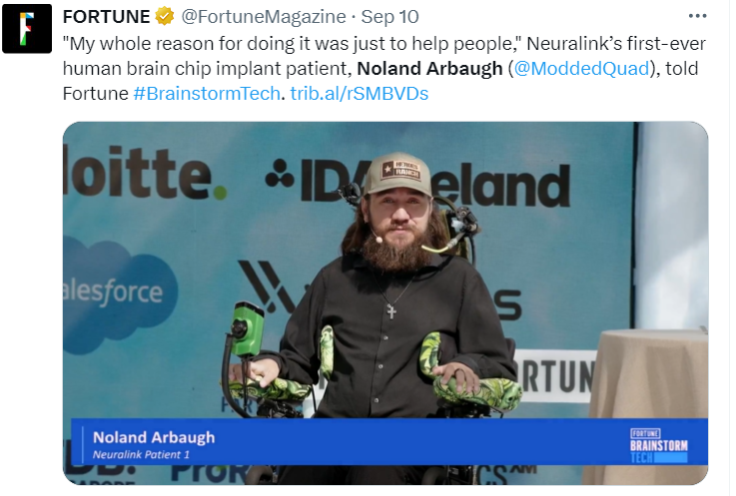Open the @ModdedQuad mention

coord(581,69)
